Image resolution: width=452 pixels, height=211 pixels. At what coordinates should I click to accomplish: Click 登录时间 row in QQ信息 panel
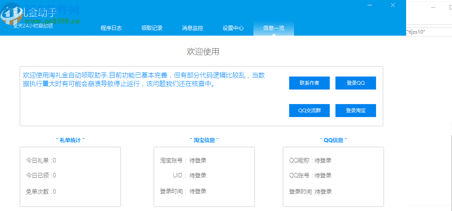[x=310, y=192]
